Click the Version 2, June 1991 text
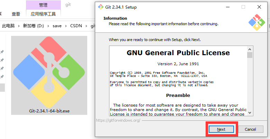Screen dimensions: 270x139 (178, 64)
